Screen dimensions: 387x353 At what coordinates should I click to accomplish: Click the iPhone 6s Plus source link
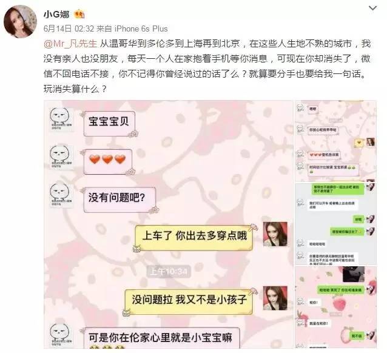[141, 29]
